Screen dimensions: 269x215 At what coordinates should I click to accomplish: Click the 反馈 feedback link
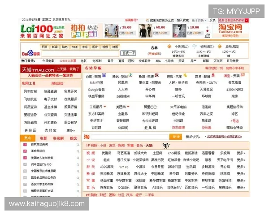tap(213, 20)
